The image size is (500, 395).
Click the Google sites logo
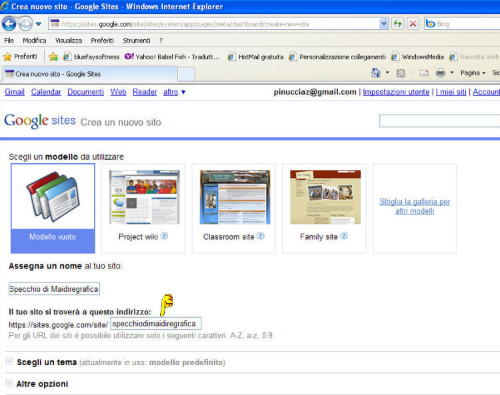coord(40,121)
